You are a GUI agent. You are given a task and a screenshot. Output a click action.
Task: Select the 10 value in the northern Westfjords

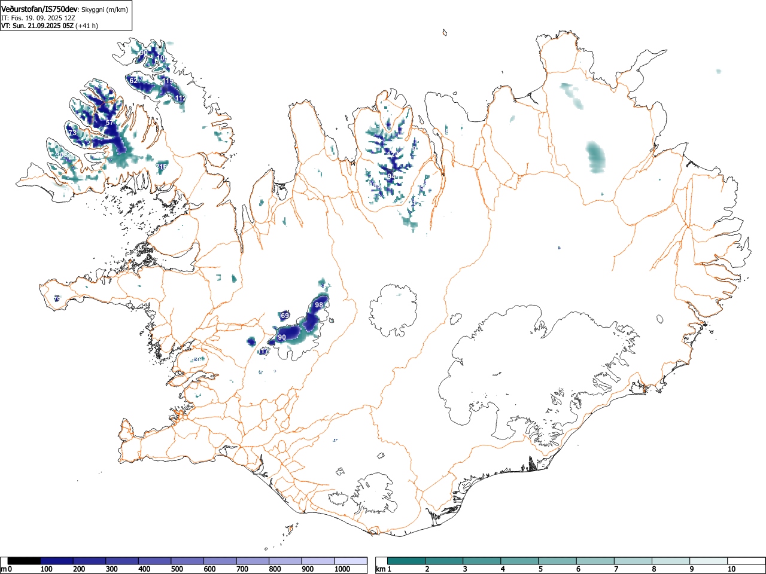160,58
